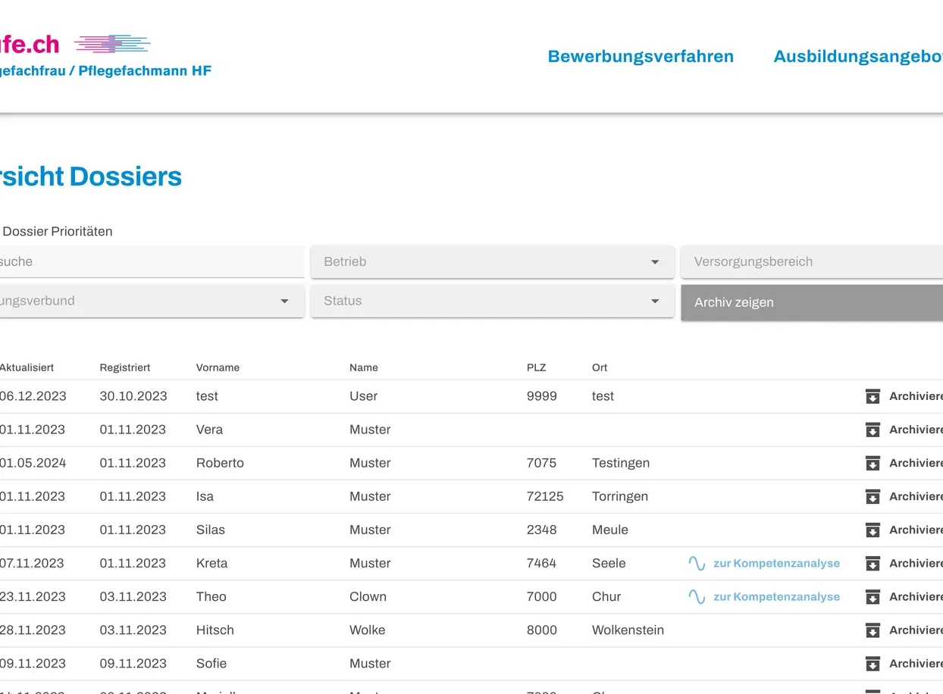The width and height of the screenshot is (943, 694).
Task: Open the Versorgungsbereich dropdown
Action: pyautogui.click(x=812, y=261)
